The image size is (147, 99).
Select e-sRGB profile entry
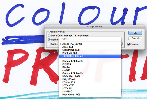tap(90, 70)
